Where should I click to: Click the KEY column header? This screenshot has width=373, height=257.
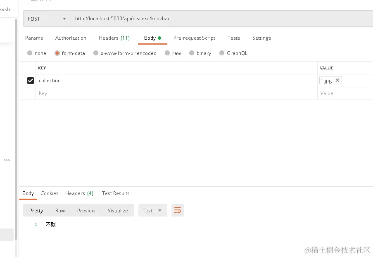[x=42, y=68]
